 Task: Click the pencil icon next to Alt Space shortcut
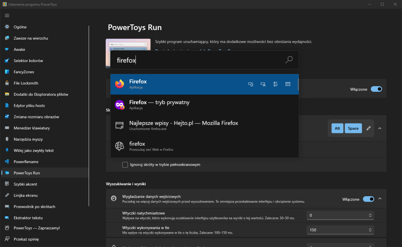368,128
